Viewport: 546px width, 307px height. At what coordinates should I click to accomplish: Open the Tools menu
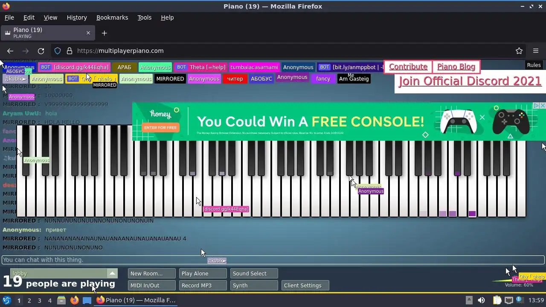(x=144, y=17)
